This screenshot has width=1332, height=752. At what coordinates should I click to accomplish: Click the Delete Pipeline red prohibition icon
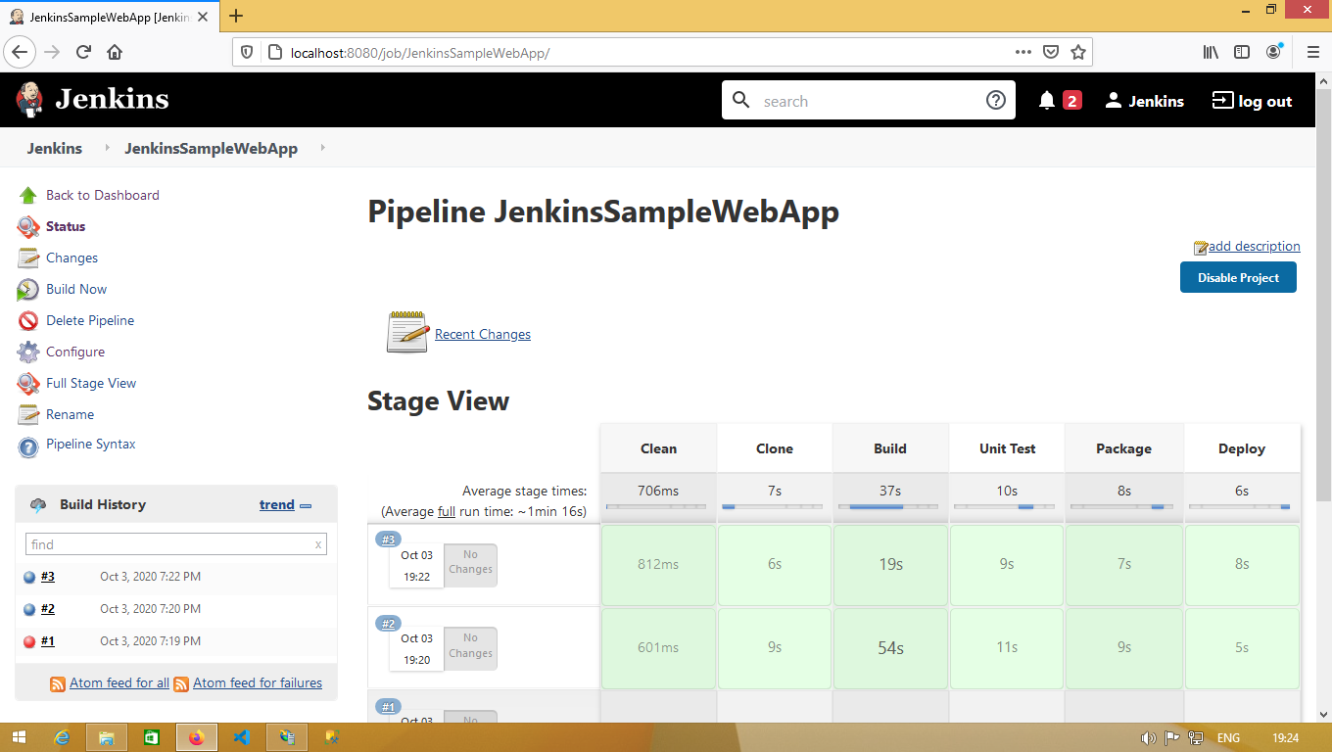28,320
